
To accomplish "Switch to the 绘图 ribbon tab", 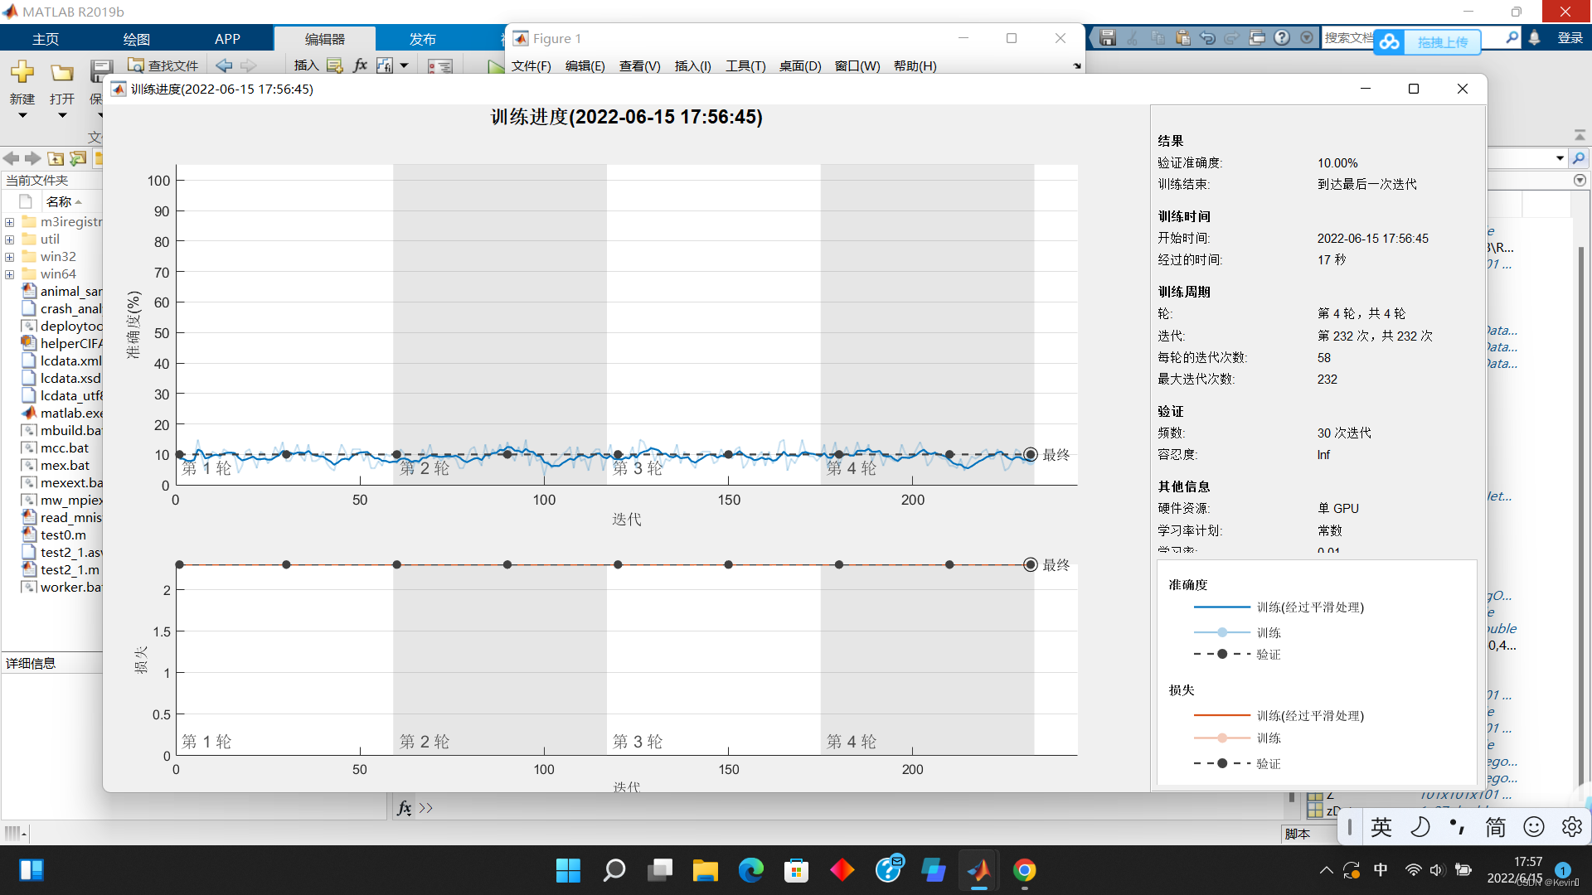I will click(136, 39).
